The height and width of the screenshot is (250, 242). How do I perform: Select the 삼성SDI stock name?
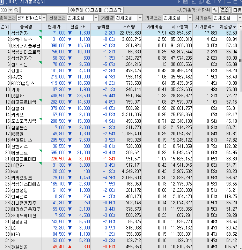(x=19, y=108)
